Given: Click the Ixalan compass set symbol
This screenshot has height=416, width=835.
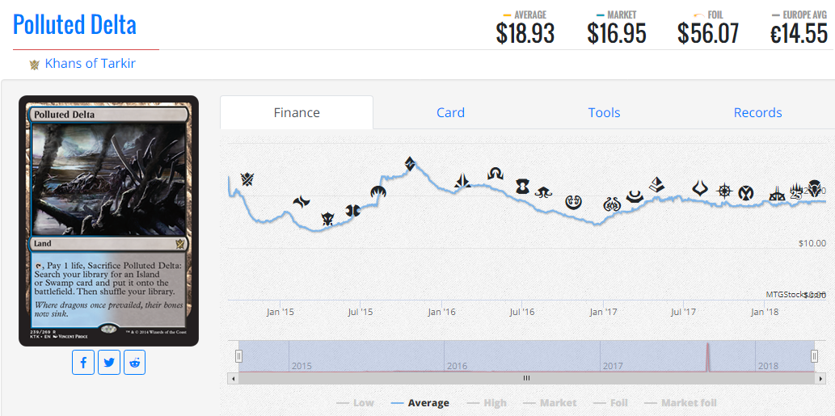Looking at the screenshot, I should click(x=725, y=190).
